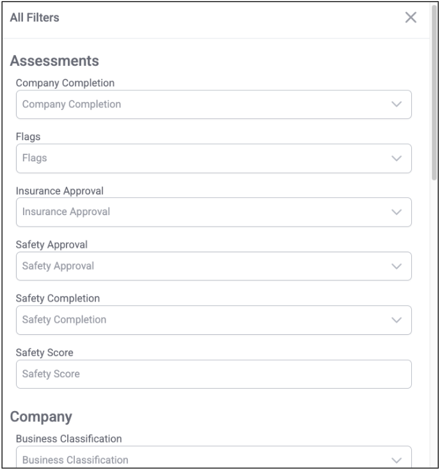Open the Company Completion dropdown field
Screen dimensions: 440x470
pos(192,104)
